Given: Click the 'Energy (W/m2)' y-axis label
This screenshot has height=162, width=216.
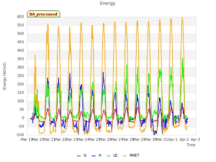Looking at the screenshot, I should click(4, 76).
